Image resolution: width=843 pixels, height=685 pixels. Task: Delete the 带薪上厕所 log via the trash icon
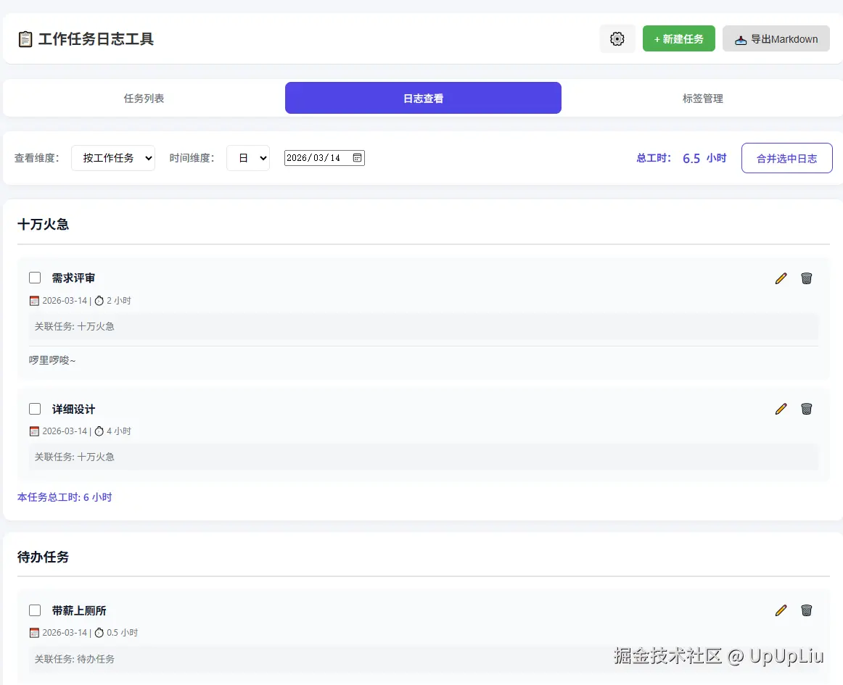click(807, 610)
